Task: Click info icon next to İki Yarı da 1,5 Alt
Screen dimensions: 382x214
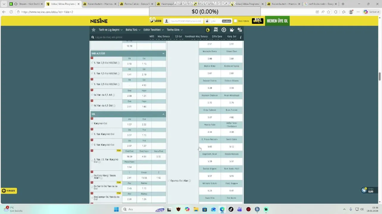Action: [x=113, y=95]
